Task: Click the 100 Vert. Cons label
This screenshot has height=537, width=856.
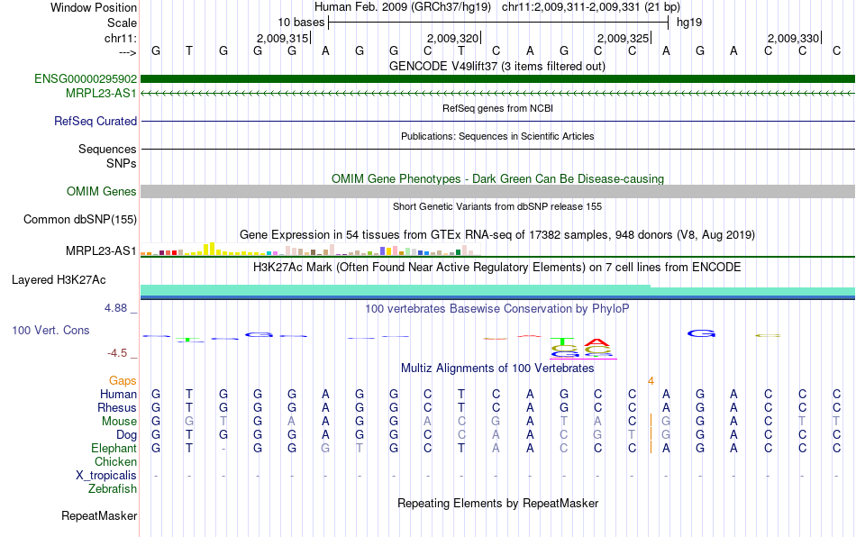Action: point(50,330)
